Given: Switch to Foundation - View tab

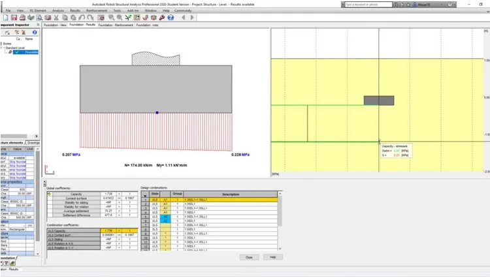Looking at the screenshot, I should (x=55, y=25).
